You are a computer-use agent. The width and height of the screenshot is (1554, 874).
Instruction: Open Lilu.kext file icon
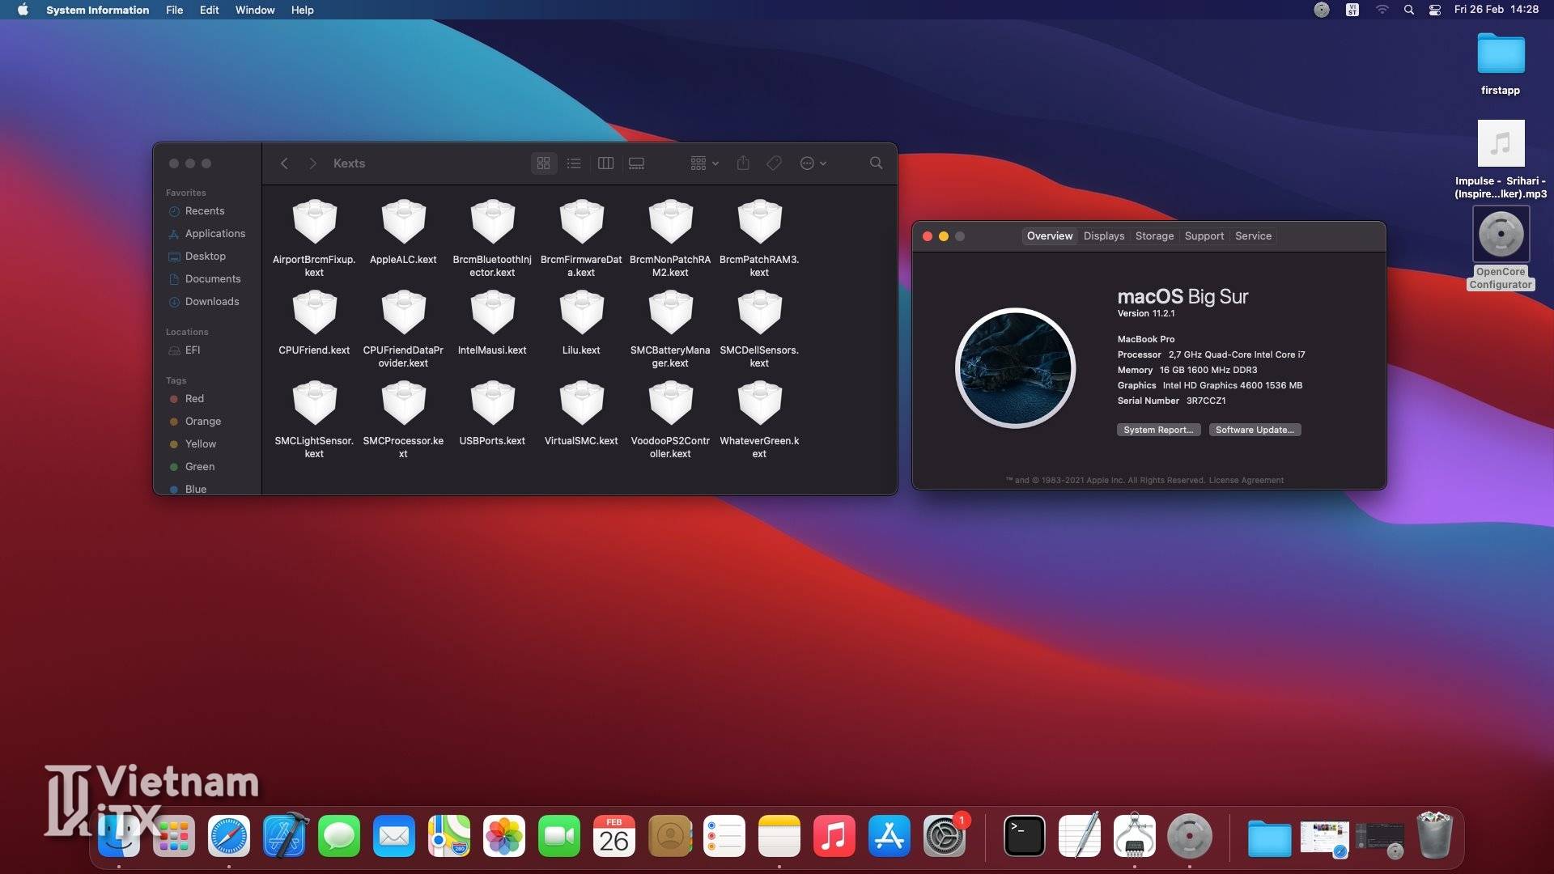pos(581,312)
